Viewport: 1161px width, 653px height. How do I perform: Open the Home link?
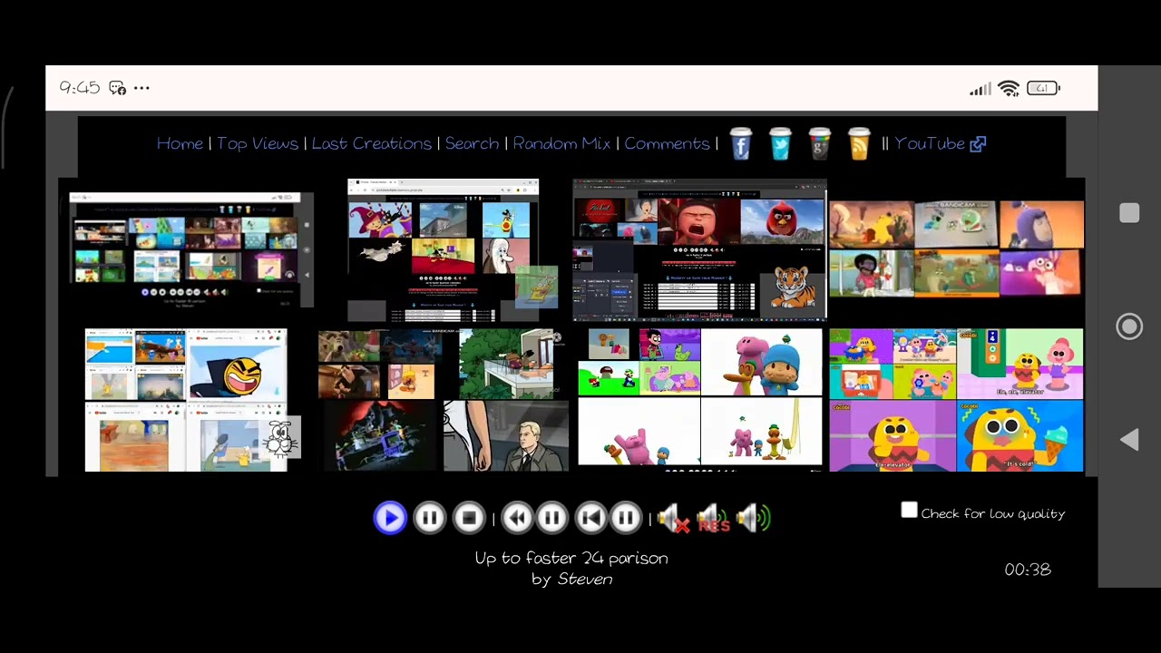pos(180,143)
